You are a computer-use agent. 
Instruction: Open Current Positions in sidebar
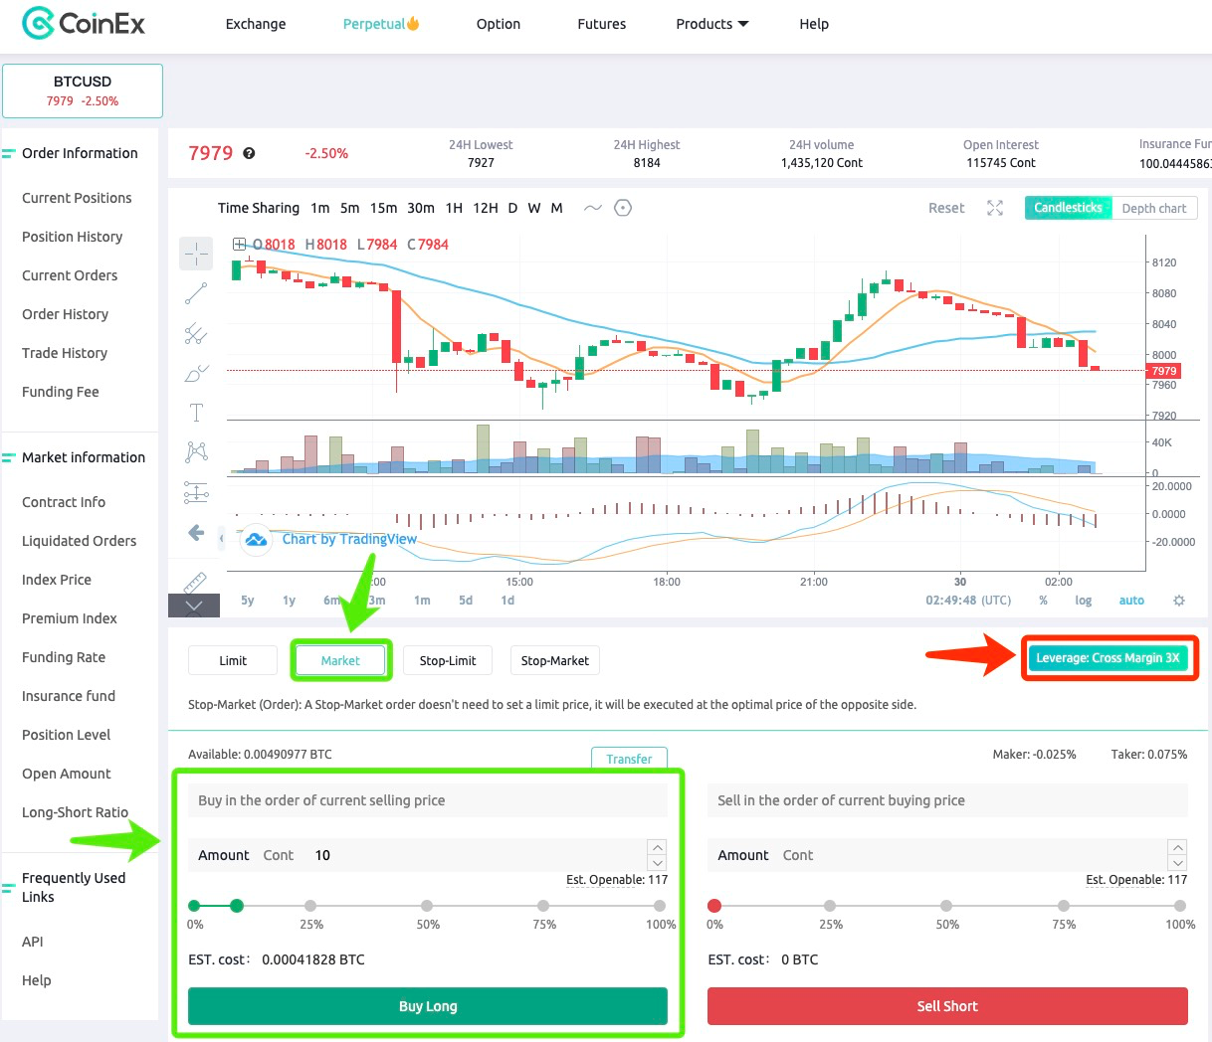coord(77,198)
